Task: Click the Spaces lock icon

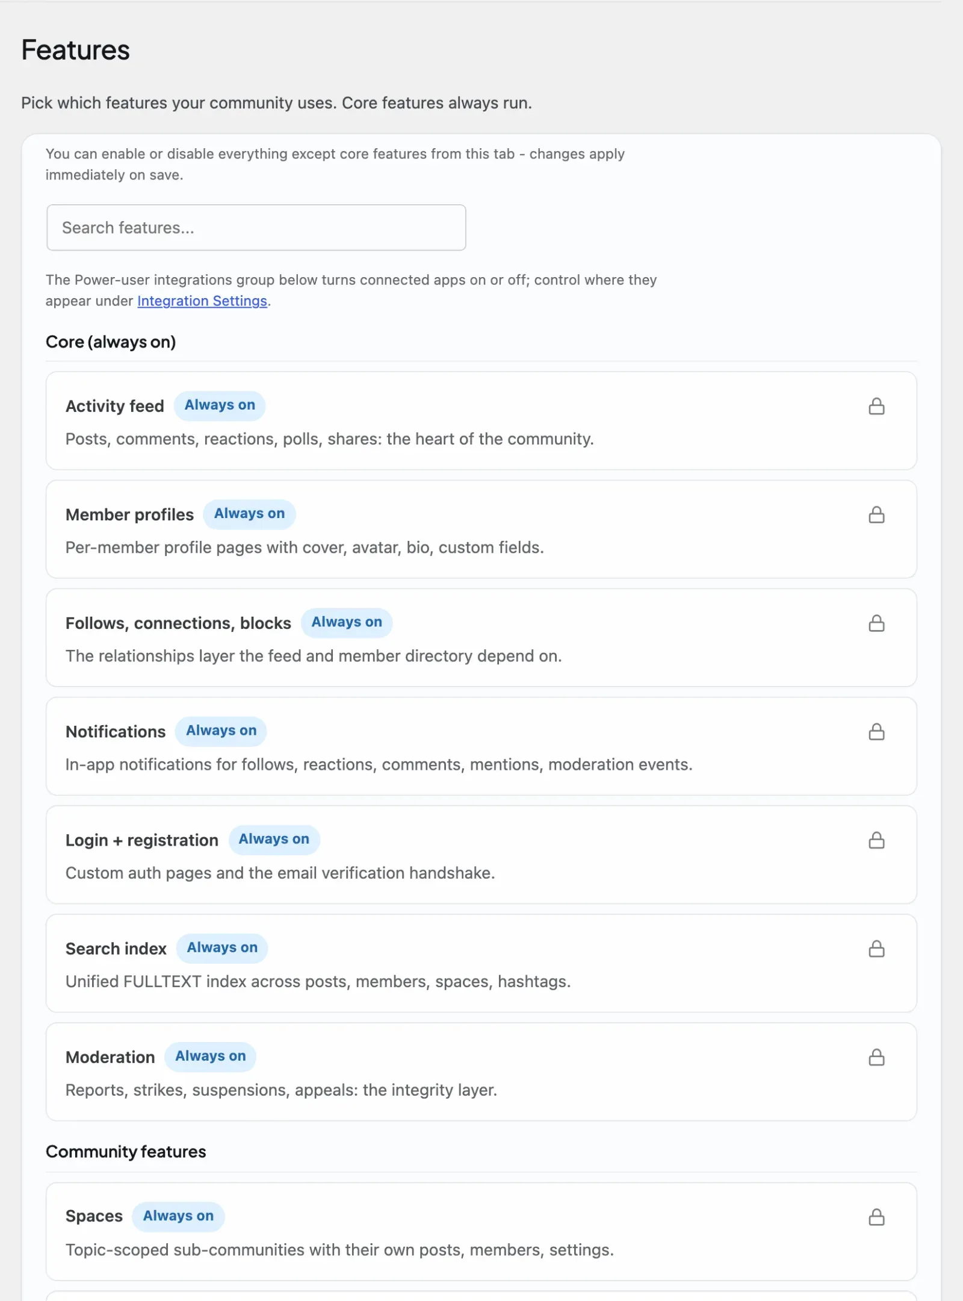Action: [876, 1217]
